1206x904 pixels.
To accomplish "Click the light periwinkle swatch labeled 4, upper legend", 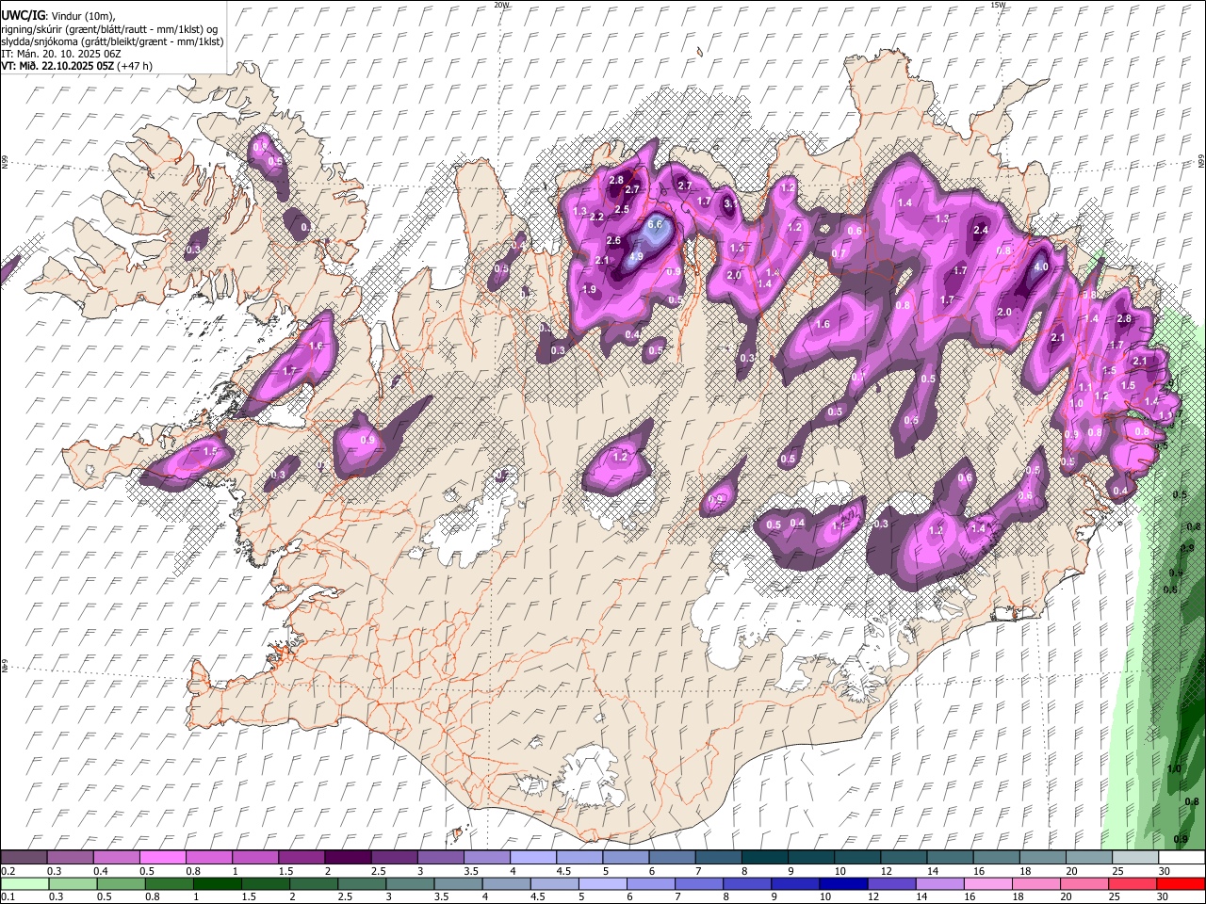I will pyautogui.click(x=532, y=858).
